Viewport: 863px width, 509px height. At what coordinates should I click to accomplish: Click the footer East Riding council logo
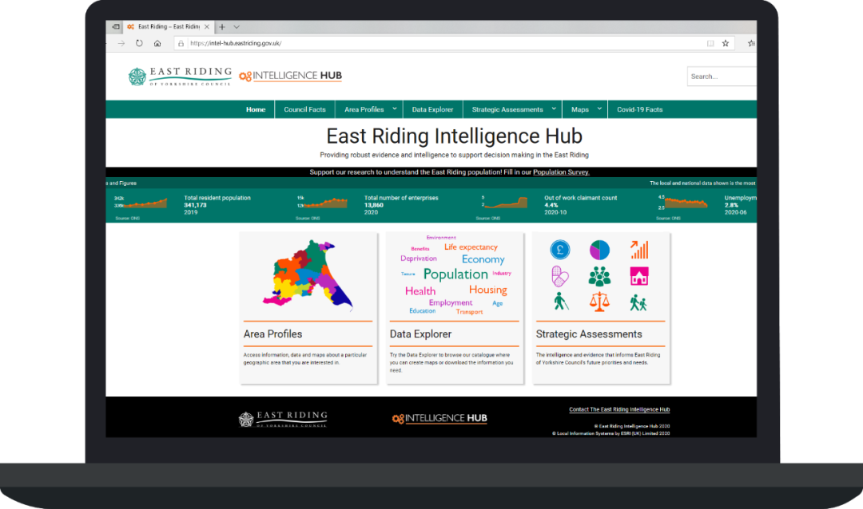(283, 419)
